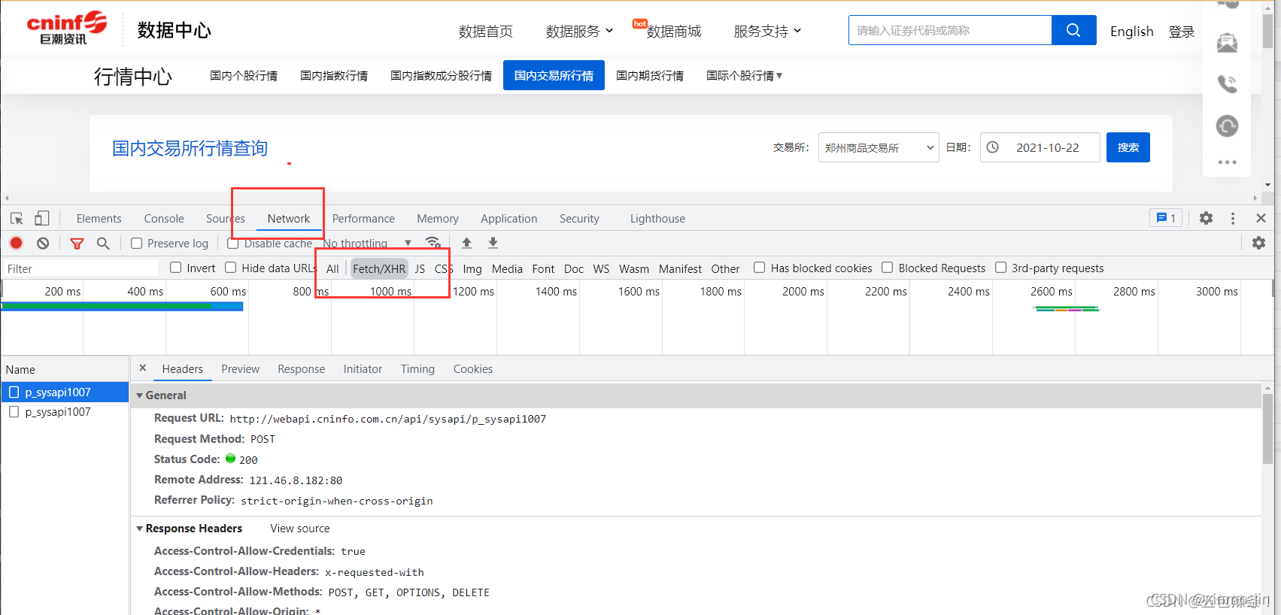Screen dimensions: 1281x615
Task: Close the request details pane
Action: 143,368
